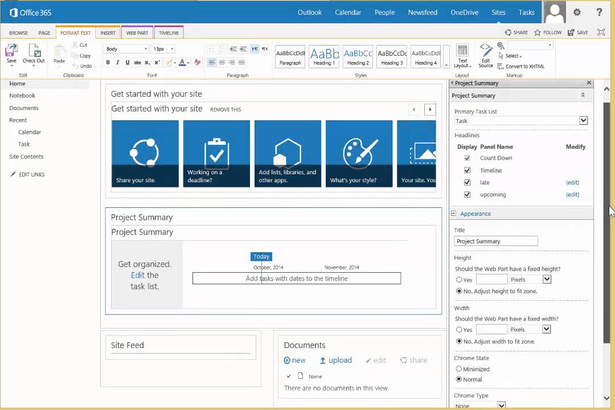Toggle the Timeline display checkbox

(x=467, y=170)
